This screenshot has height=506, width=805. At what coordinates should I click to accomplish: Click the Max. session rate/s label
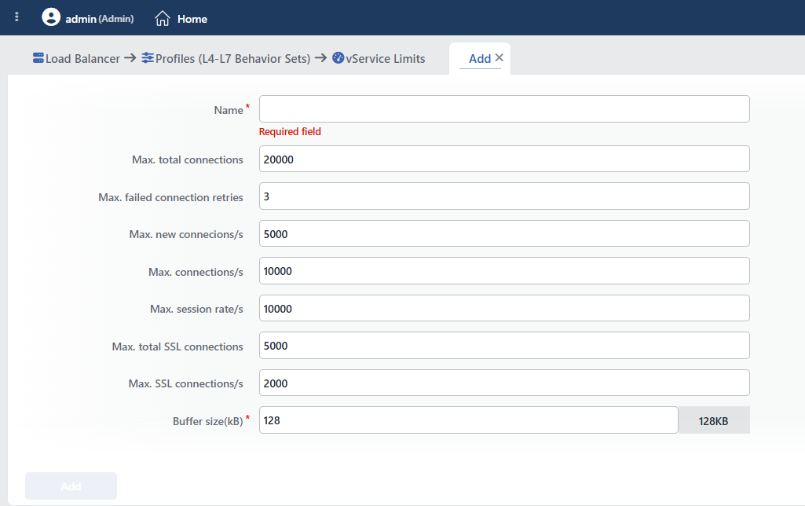pyautogui.click(x=196, y=309)
